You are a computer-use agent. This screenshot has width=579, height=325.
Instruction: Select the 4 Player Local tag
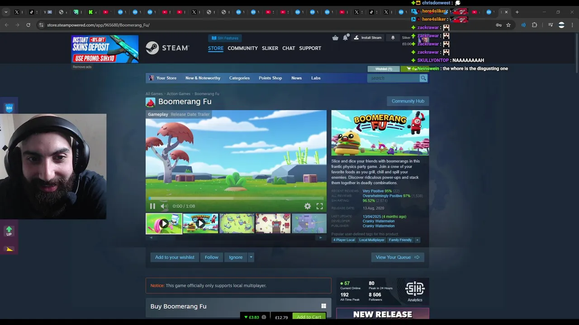344,240
